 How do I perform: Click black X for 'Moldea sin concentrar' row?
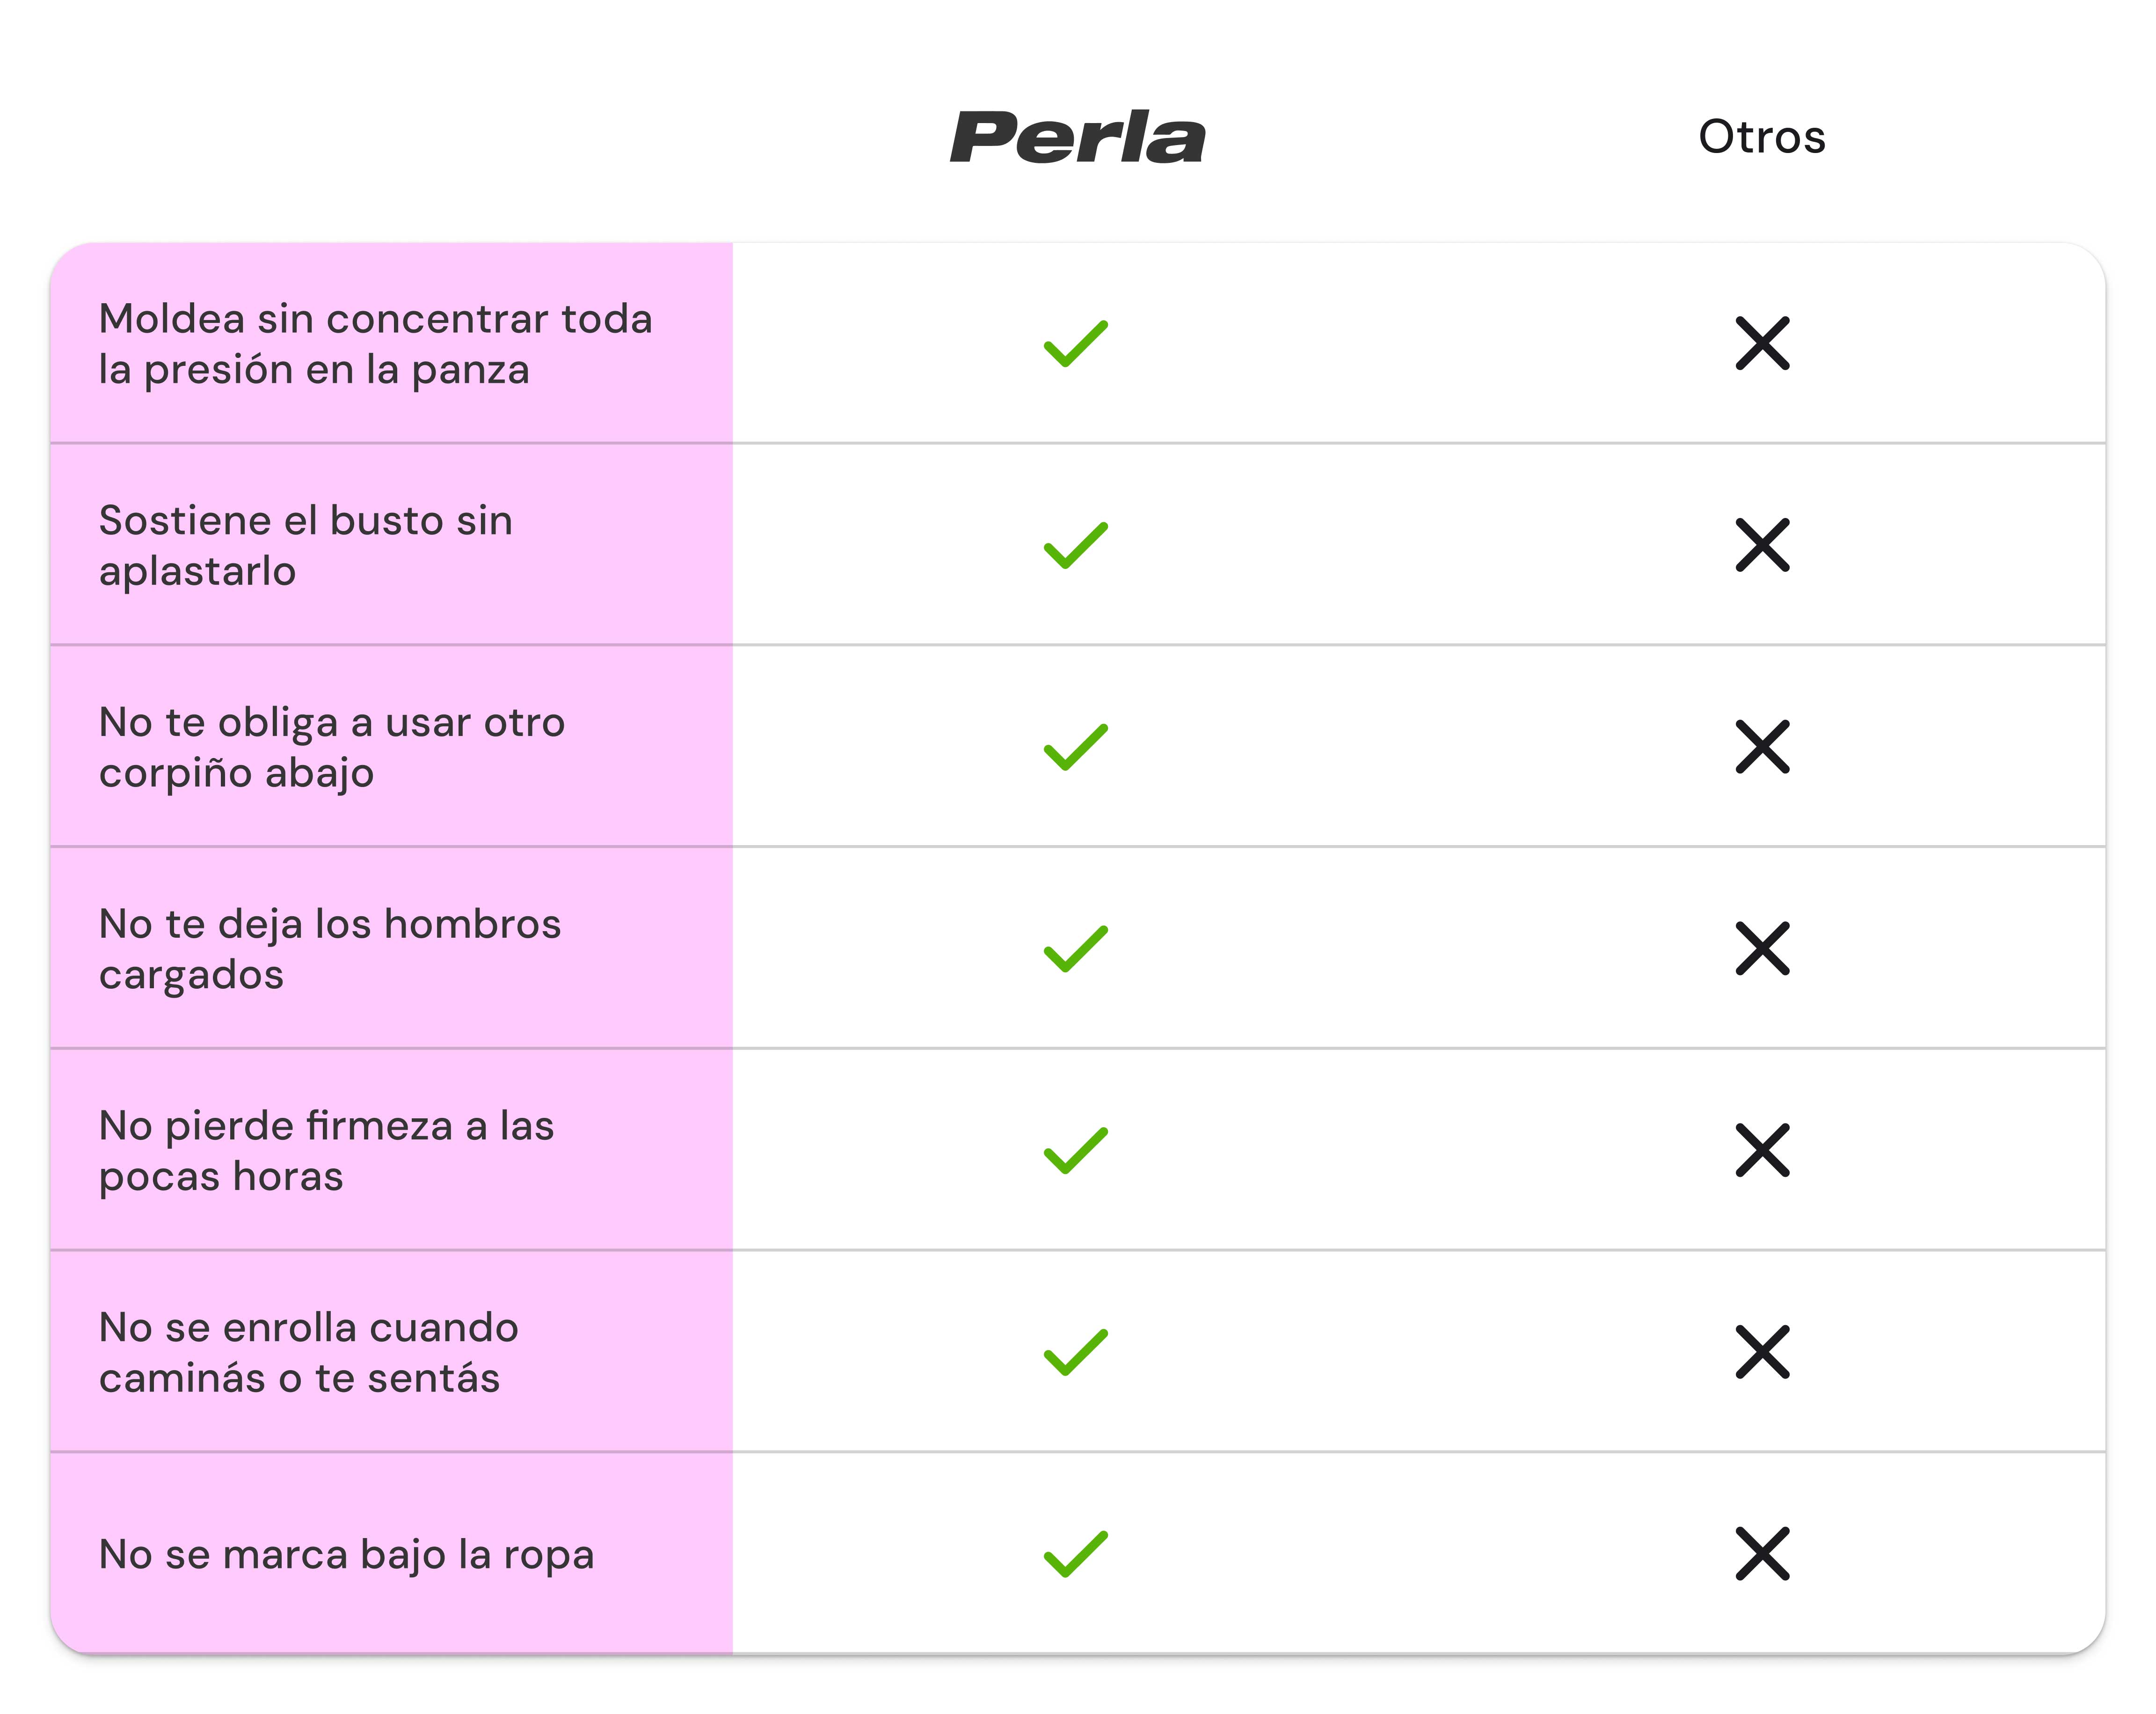coord(1762,344)
